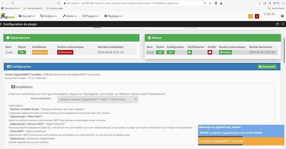
Task: Click the Non sécurisé warning icon
Action: pos(65,3)
